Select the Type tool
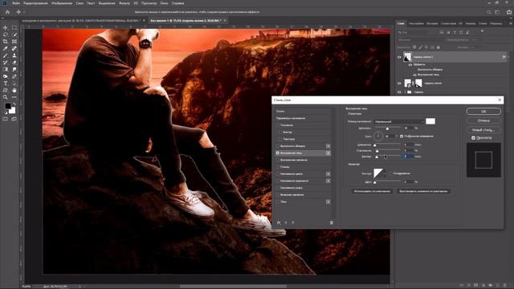The width and height of the screenshot is (514, 289). point(6,83)
